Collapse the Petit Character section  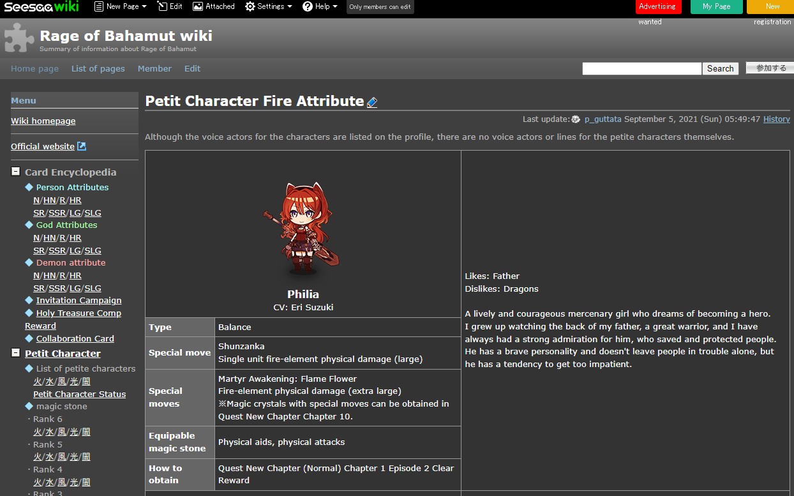(x=15, y=353)
